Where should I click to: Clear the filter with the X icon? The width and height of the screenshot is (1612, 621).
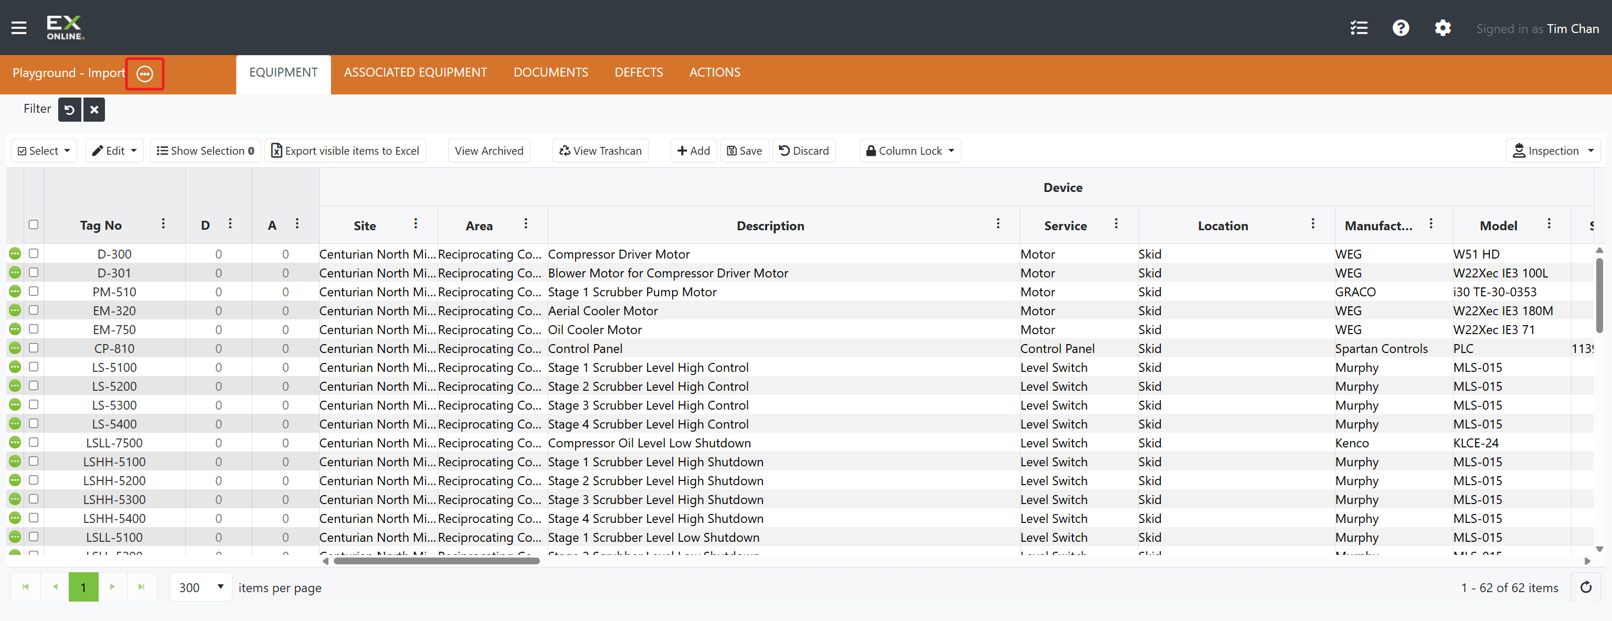coord(94,110)
